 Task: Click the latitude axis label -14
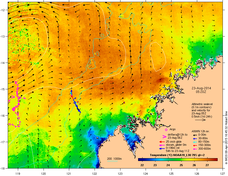click(3, 63)
